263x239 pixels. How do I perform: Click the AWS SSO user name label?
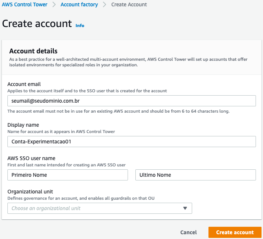coord(31,158)
